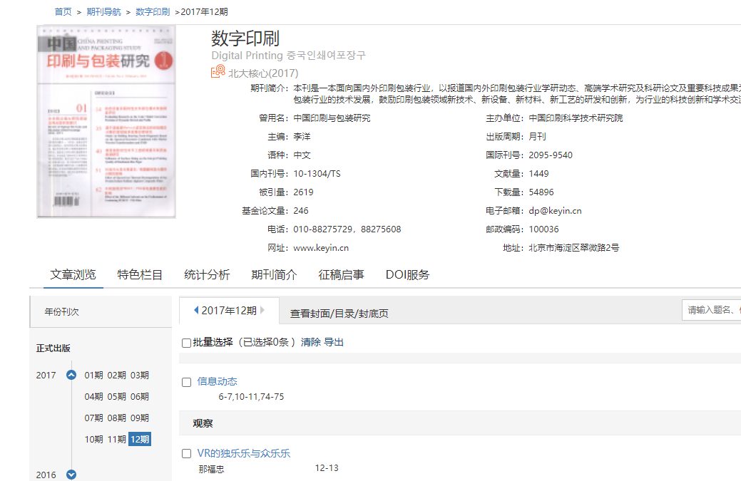
Task: Open article VR的独乐乐与众乐乐
Action: point(244,453)
